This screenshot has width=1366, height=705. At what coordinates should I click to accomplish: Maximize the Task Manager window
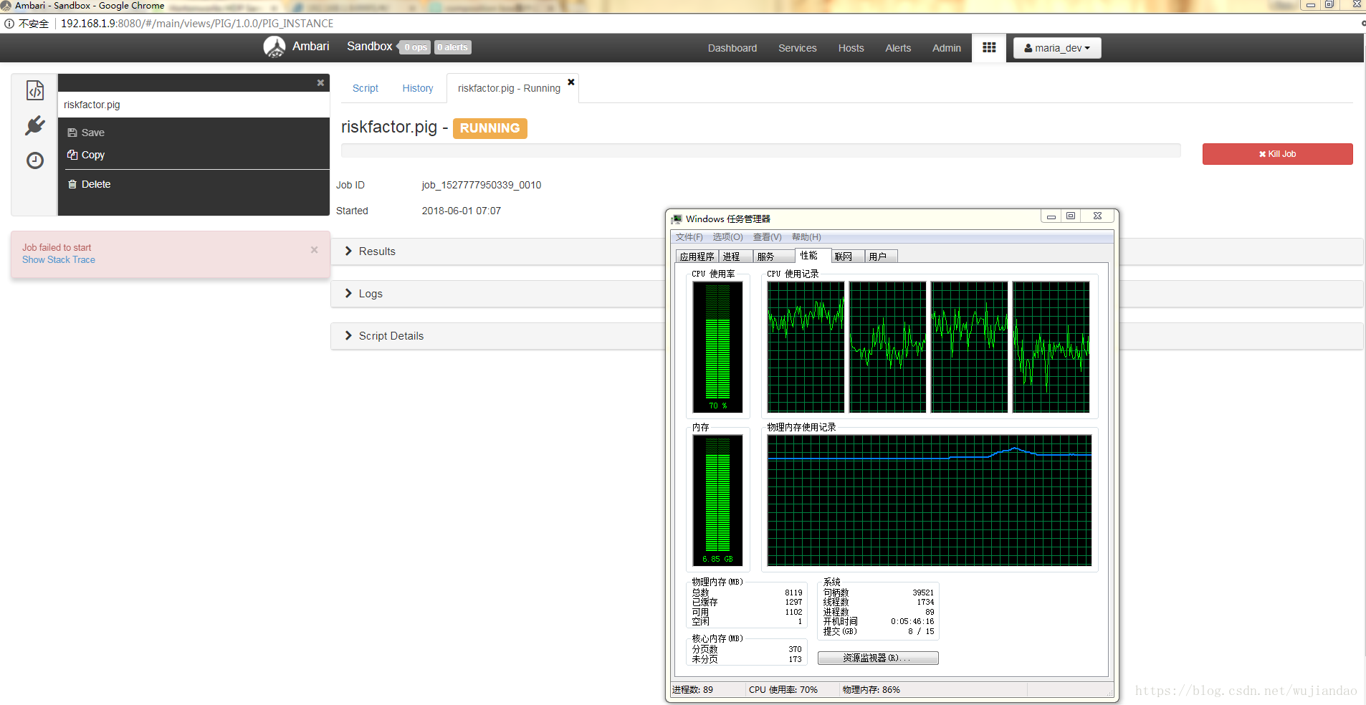tap(1071, 216)
